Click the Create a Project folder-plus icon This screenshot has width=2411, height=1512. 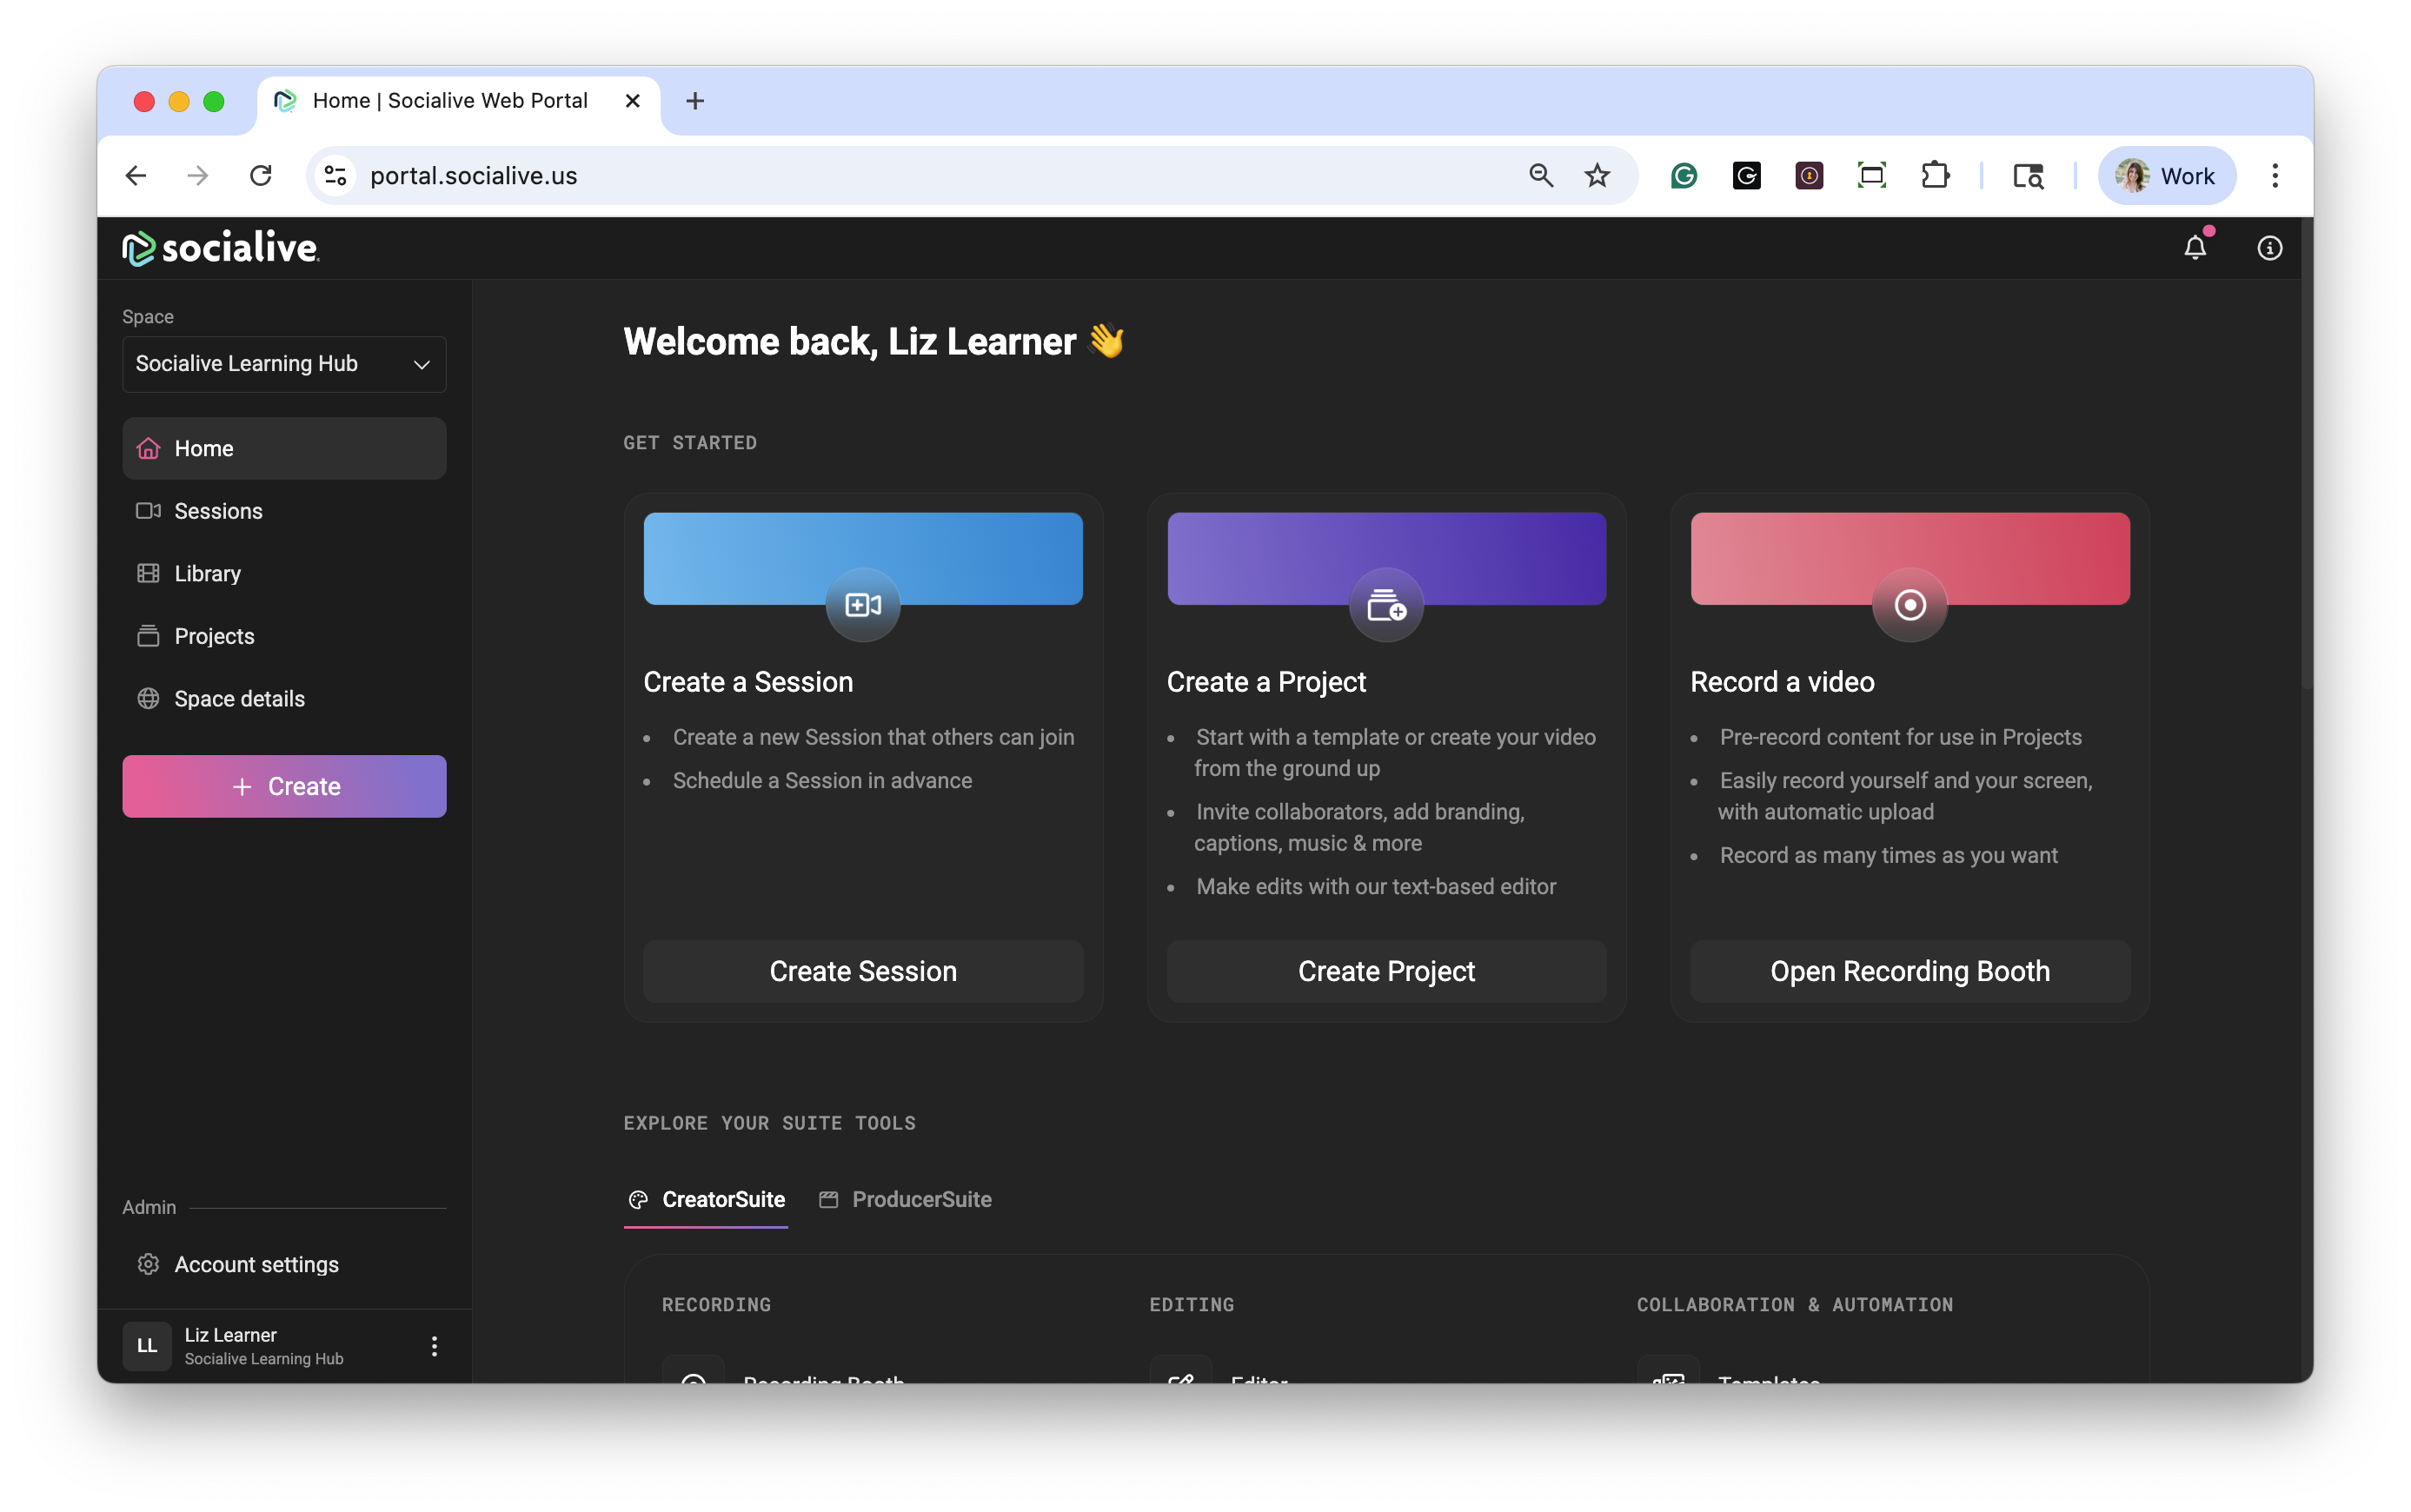[1386, 605]
